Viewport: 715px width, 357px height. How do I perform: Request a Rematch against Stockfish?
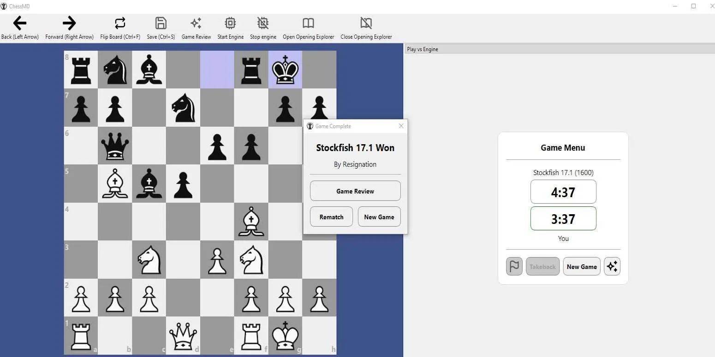[331, 217]
